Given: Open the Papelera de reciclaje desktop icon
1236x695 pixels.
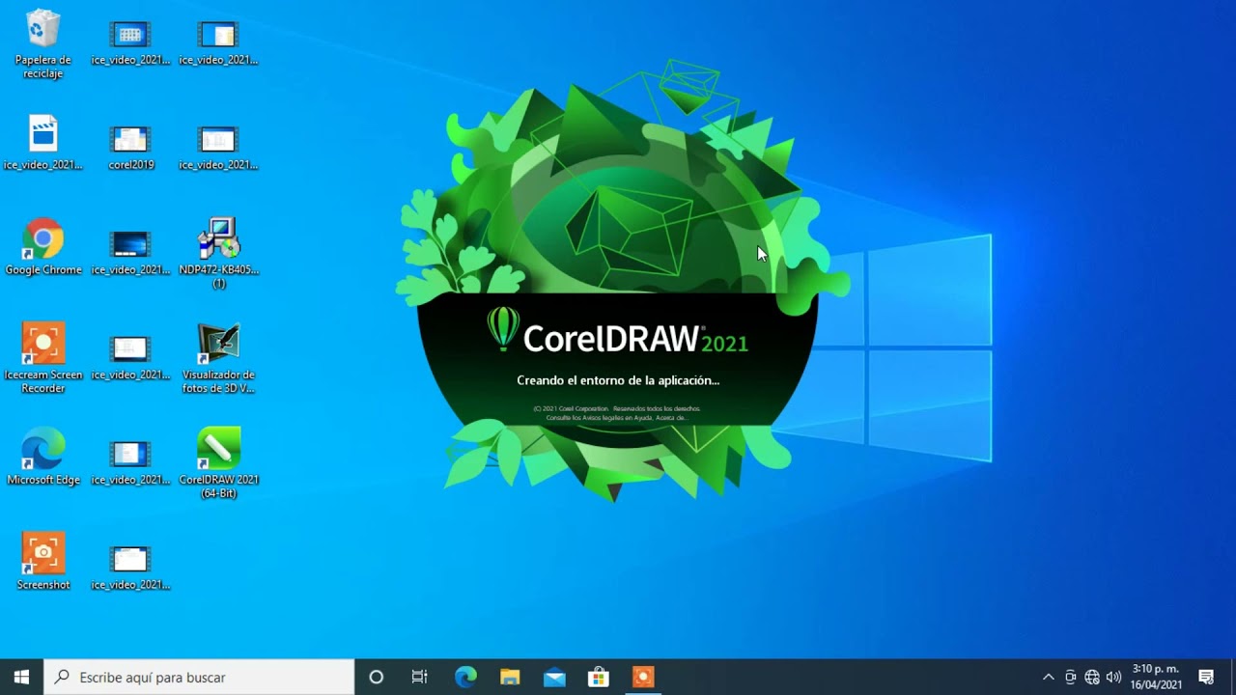Looking at the screenshot, I should tap(43, 43).
